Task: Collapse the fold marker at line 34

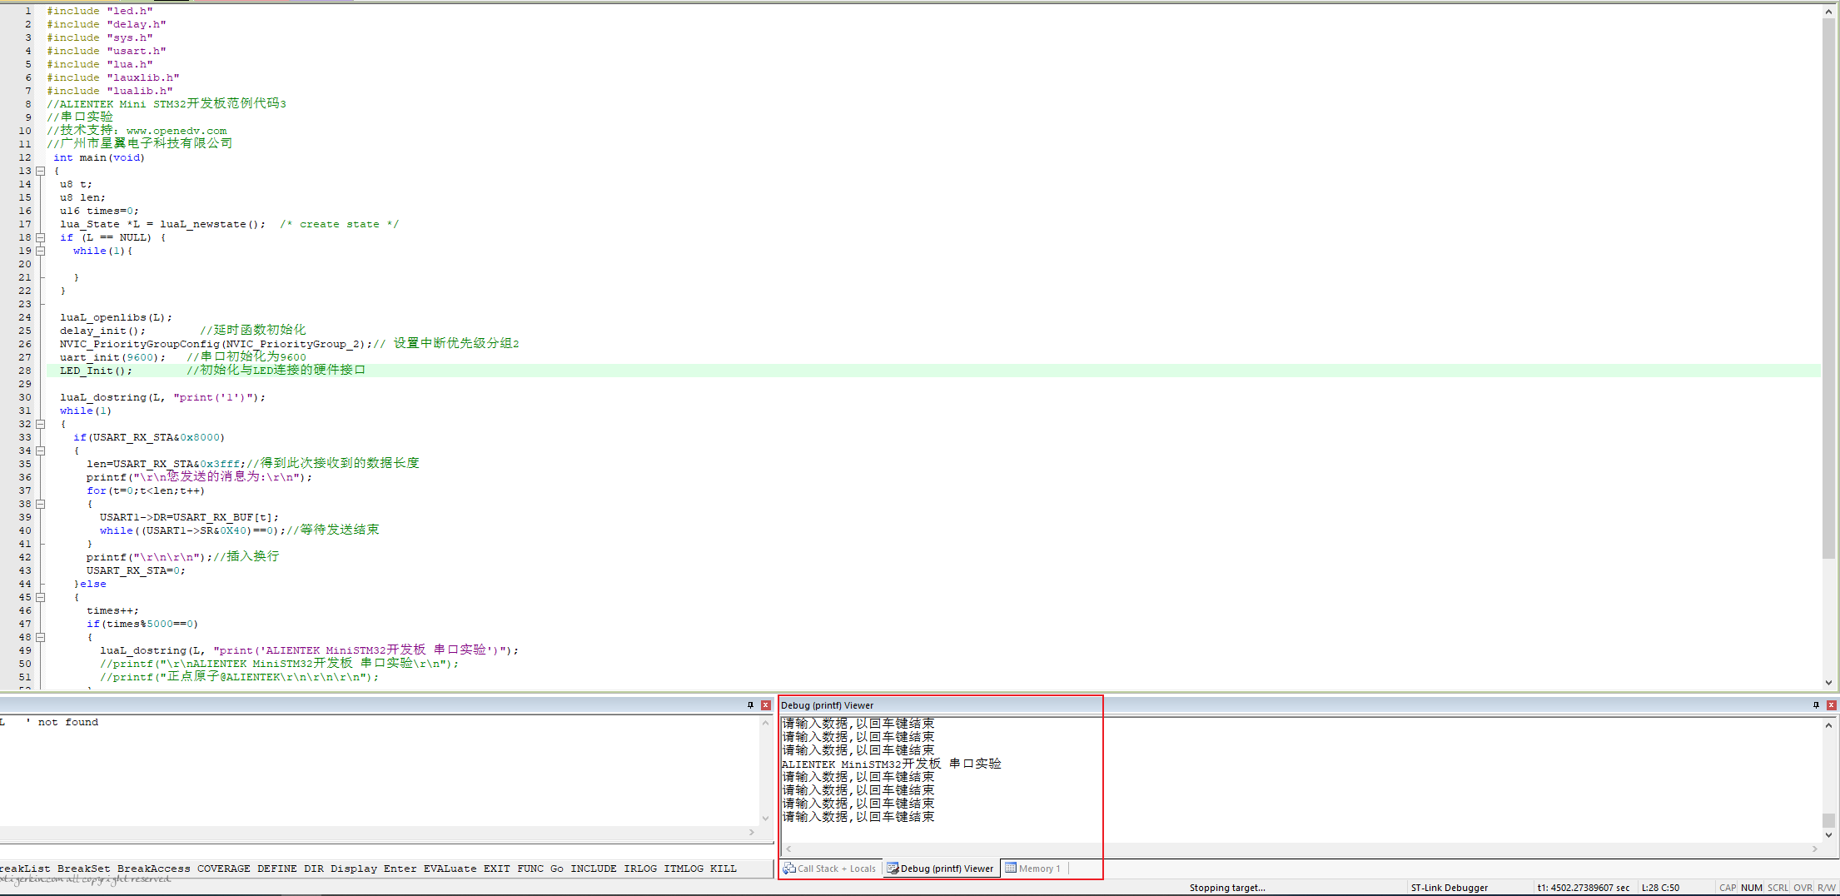Action: (40, 450)
